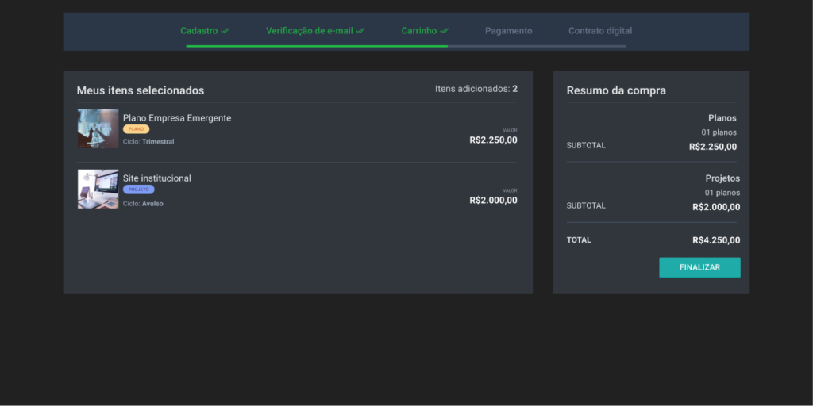Click the blue PROJETO tag
813x406 pixels.
coord(138,190)
